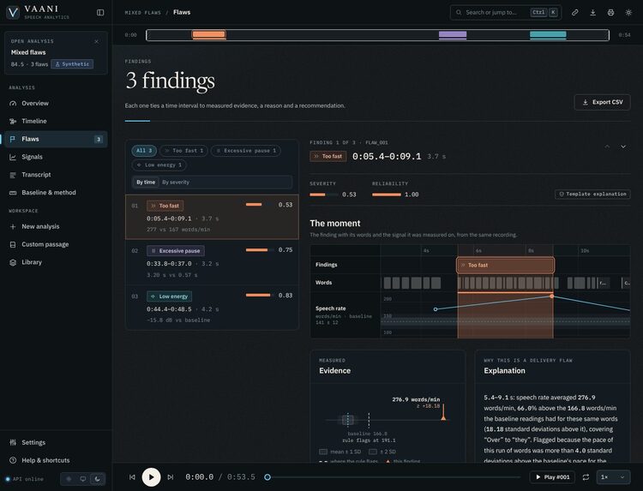
Task: Go to next finding with down chevron
Action: pyautogui.click(x=623, y=147)
